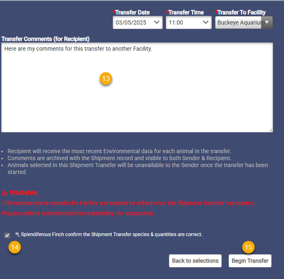Toggle the Shipment Transfer confirmation checkbox
284x279 pixels.
[7, 235]
